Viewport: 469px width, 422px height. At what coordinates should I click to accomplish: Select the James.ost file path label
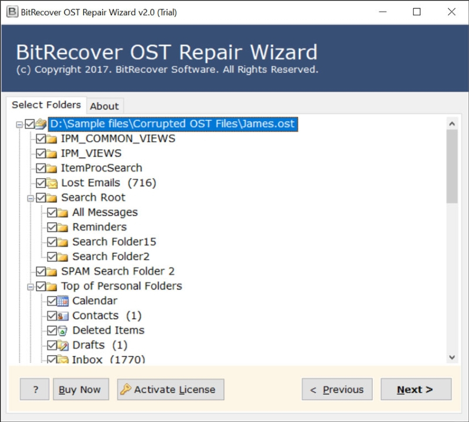(x=173, y=124)
